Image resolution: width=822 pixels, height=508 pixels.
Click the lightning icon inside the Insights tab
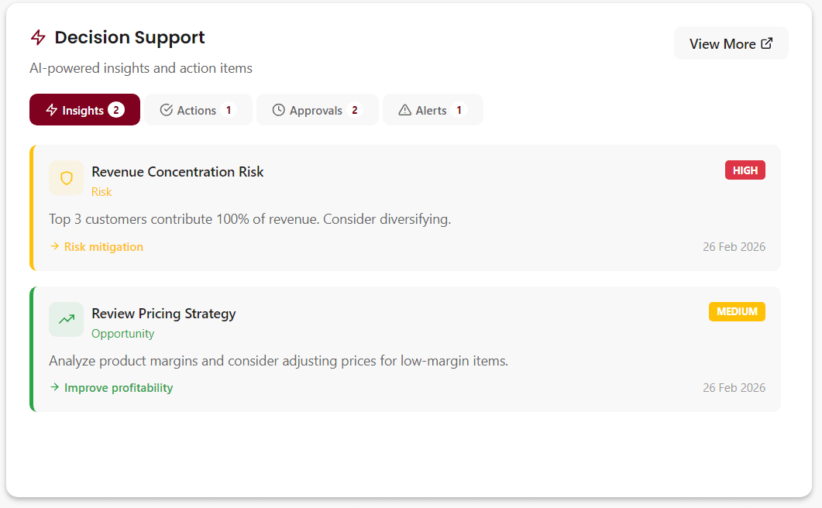tap(50, 109)
